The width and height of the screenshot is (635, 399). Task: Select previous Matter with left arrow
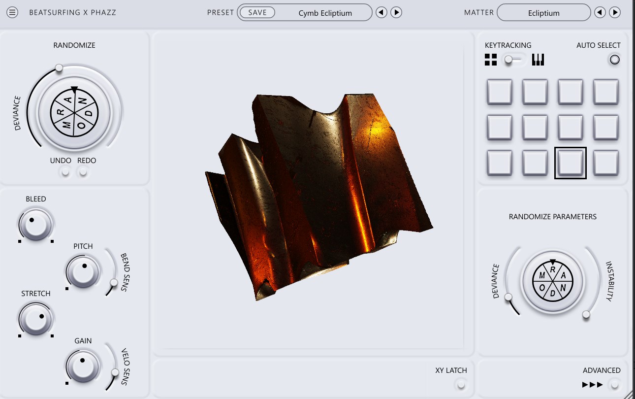[x=600, y=13]
